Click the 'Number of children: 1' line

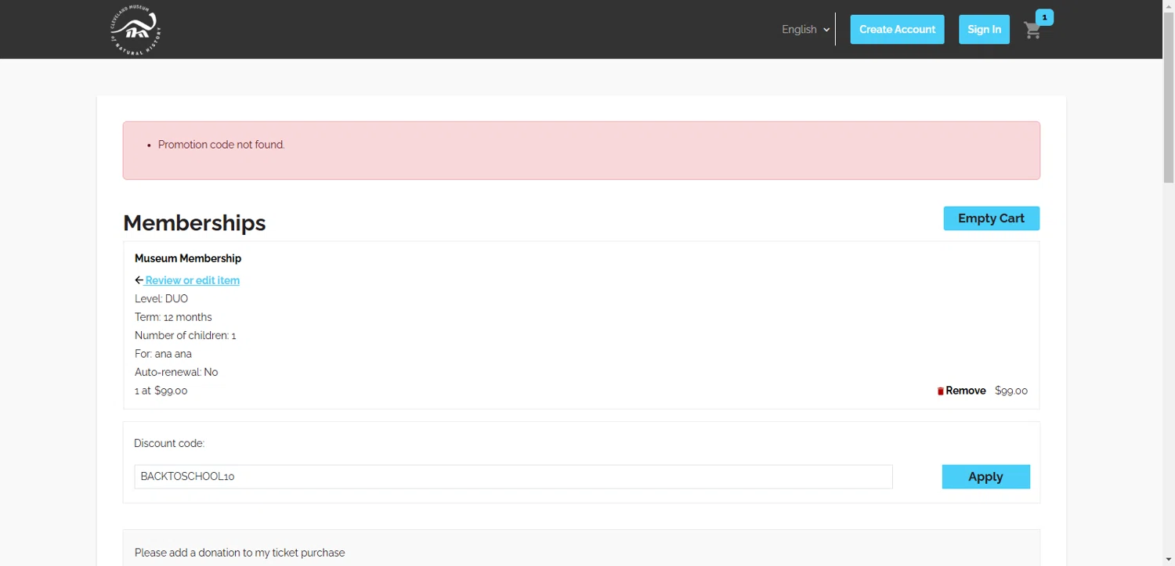coord(186,336)
